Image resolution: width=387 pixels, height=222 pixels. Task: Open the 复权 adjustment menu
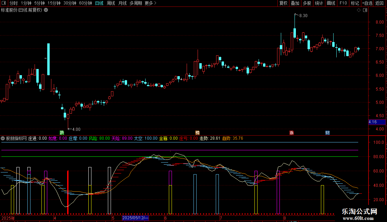tap(283, 3)
